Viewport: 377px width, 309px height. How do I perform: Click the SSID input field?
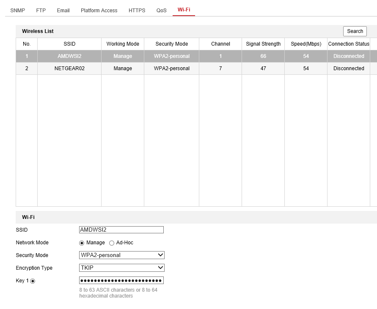[121, 230]
